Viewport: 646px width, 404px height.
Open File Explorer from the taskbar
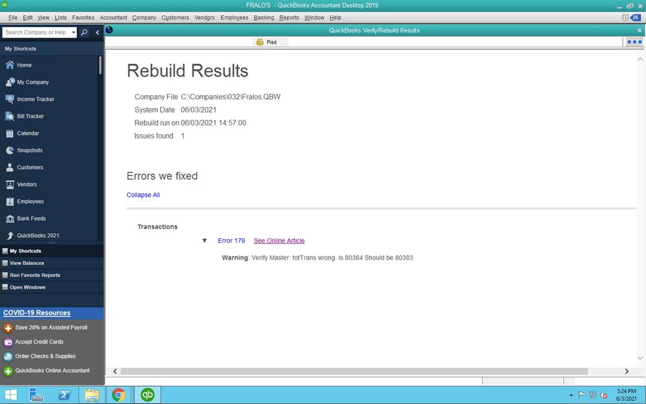click(x=91, y=395)
